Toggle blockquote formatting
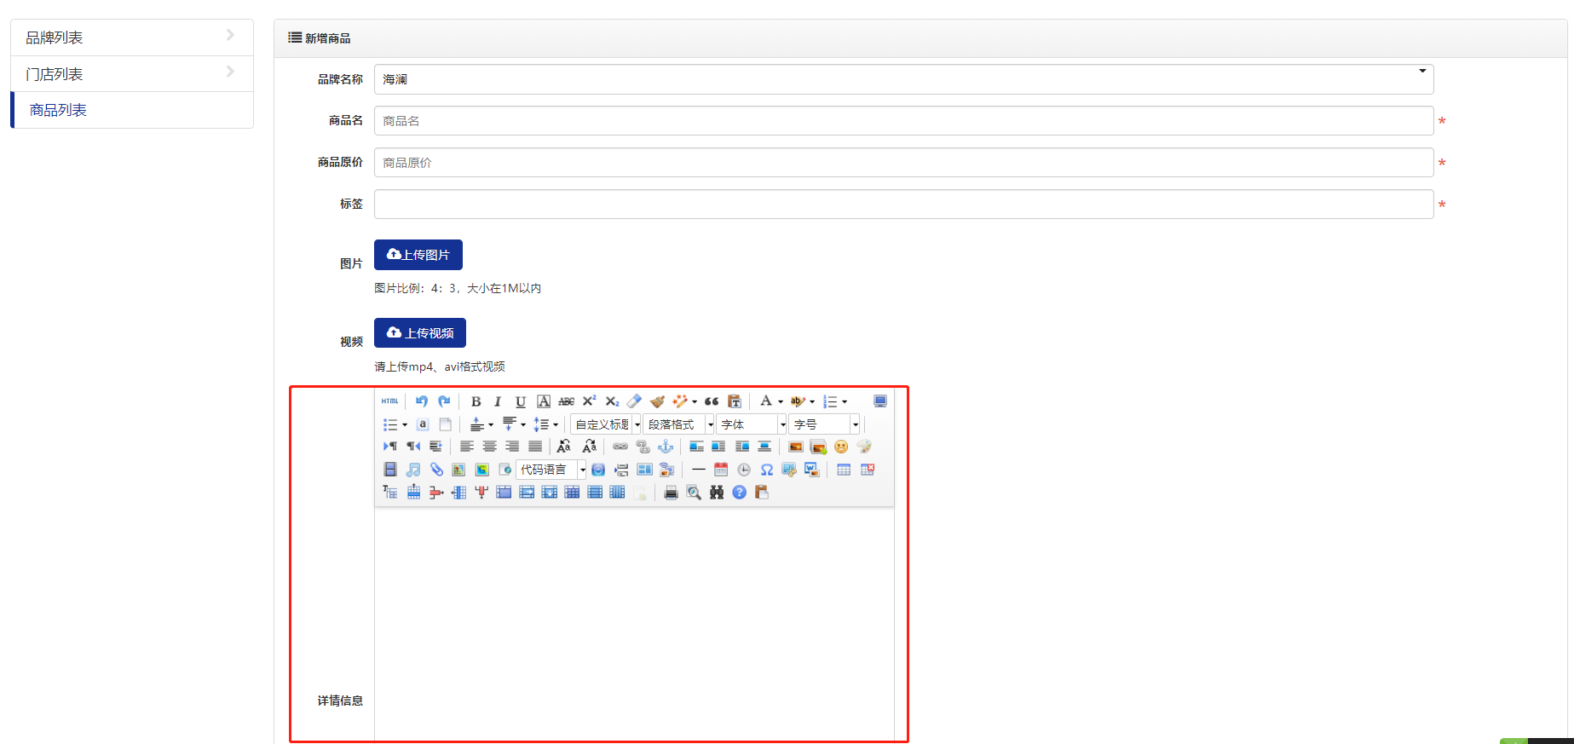Image resolution: width=1574 pixels, height=744 pixels. pos(712,401)
